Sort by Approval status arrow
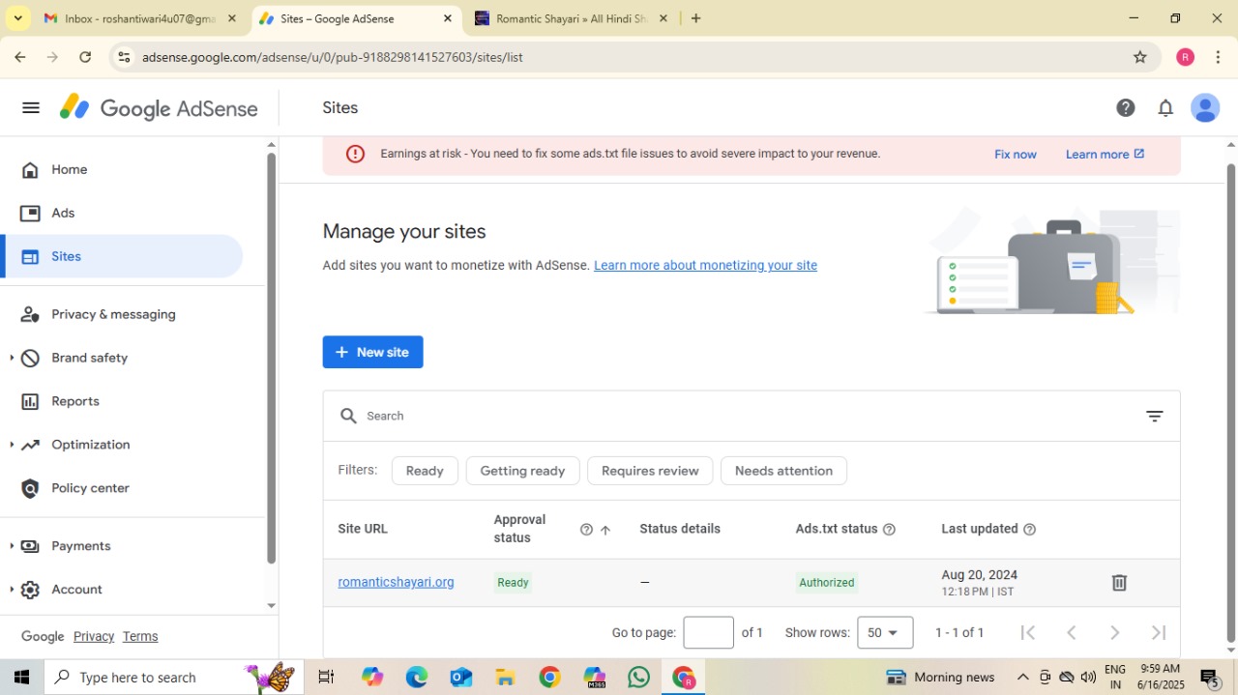The width and height of the screenshot is (1238, 695). coord(605,530)
